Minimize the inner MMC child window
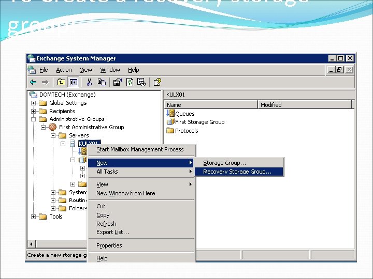The image size is (373, 279). 331,70
